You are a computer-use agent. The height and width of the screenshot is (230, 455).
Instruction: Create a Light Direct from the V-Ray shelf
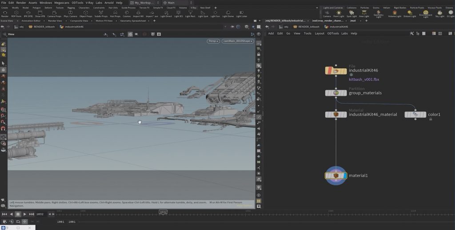tap(166, 13)
